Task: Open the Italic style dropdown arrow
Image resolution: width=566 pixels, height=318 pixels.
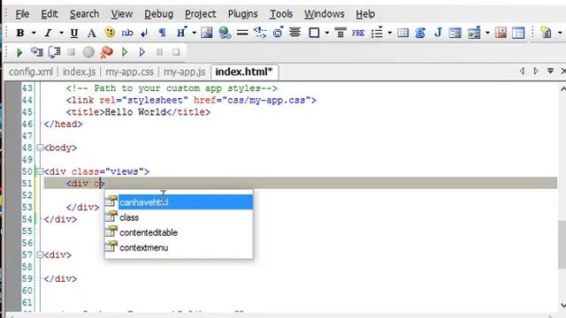Action: tap(61, 33)
